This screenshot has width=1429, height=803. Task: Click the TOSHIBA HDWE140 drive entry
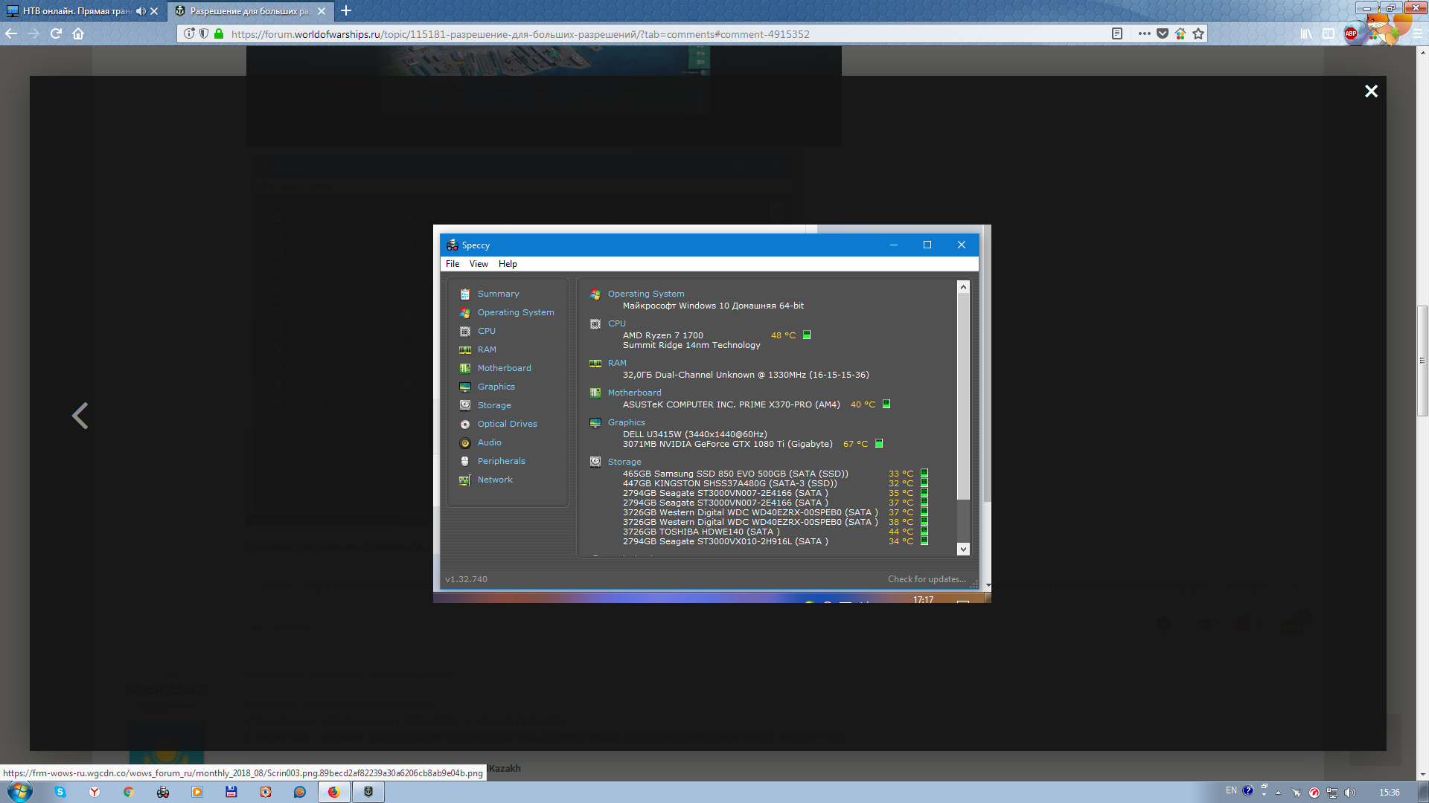701,532
